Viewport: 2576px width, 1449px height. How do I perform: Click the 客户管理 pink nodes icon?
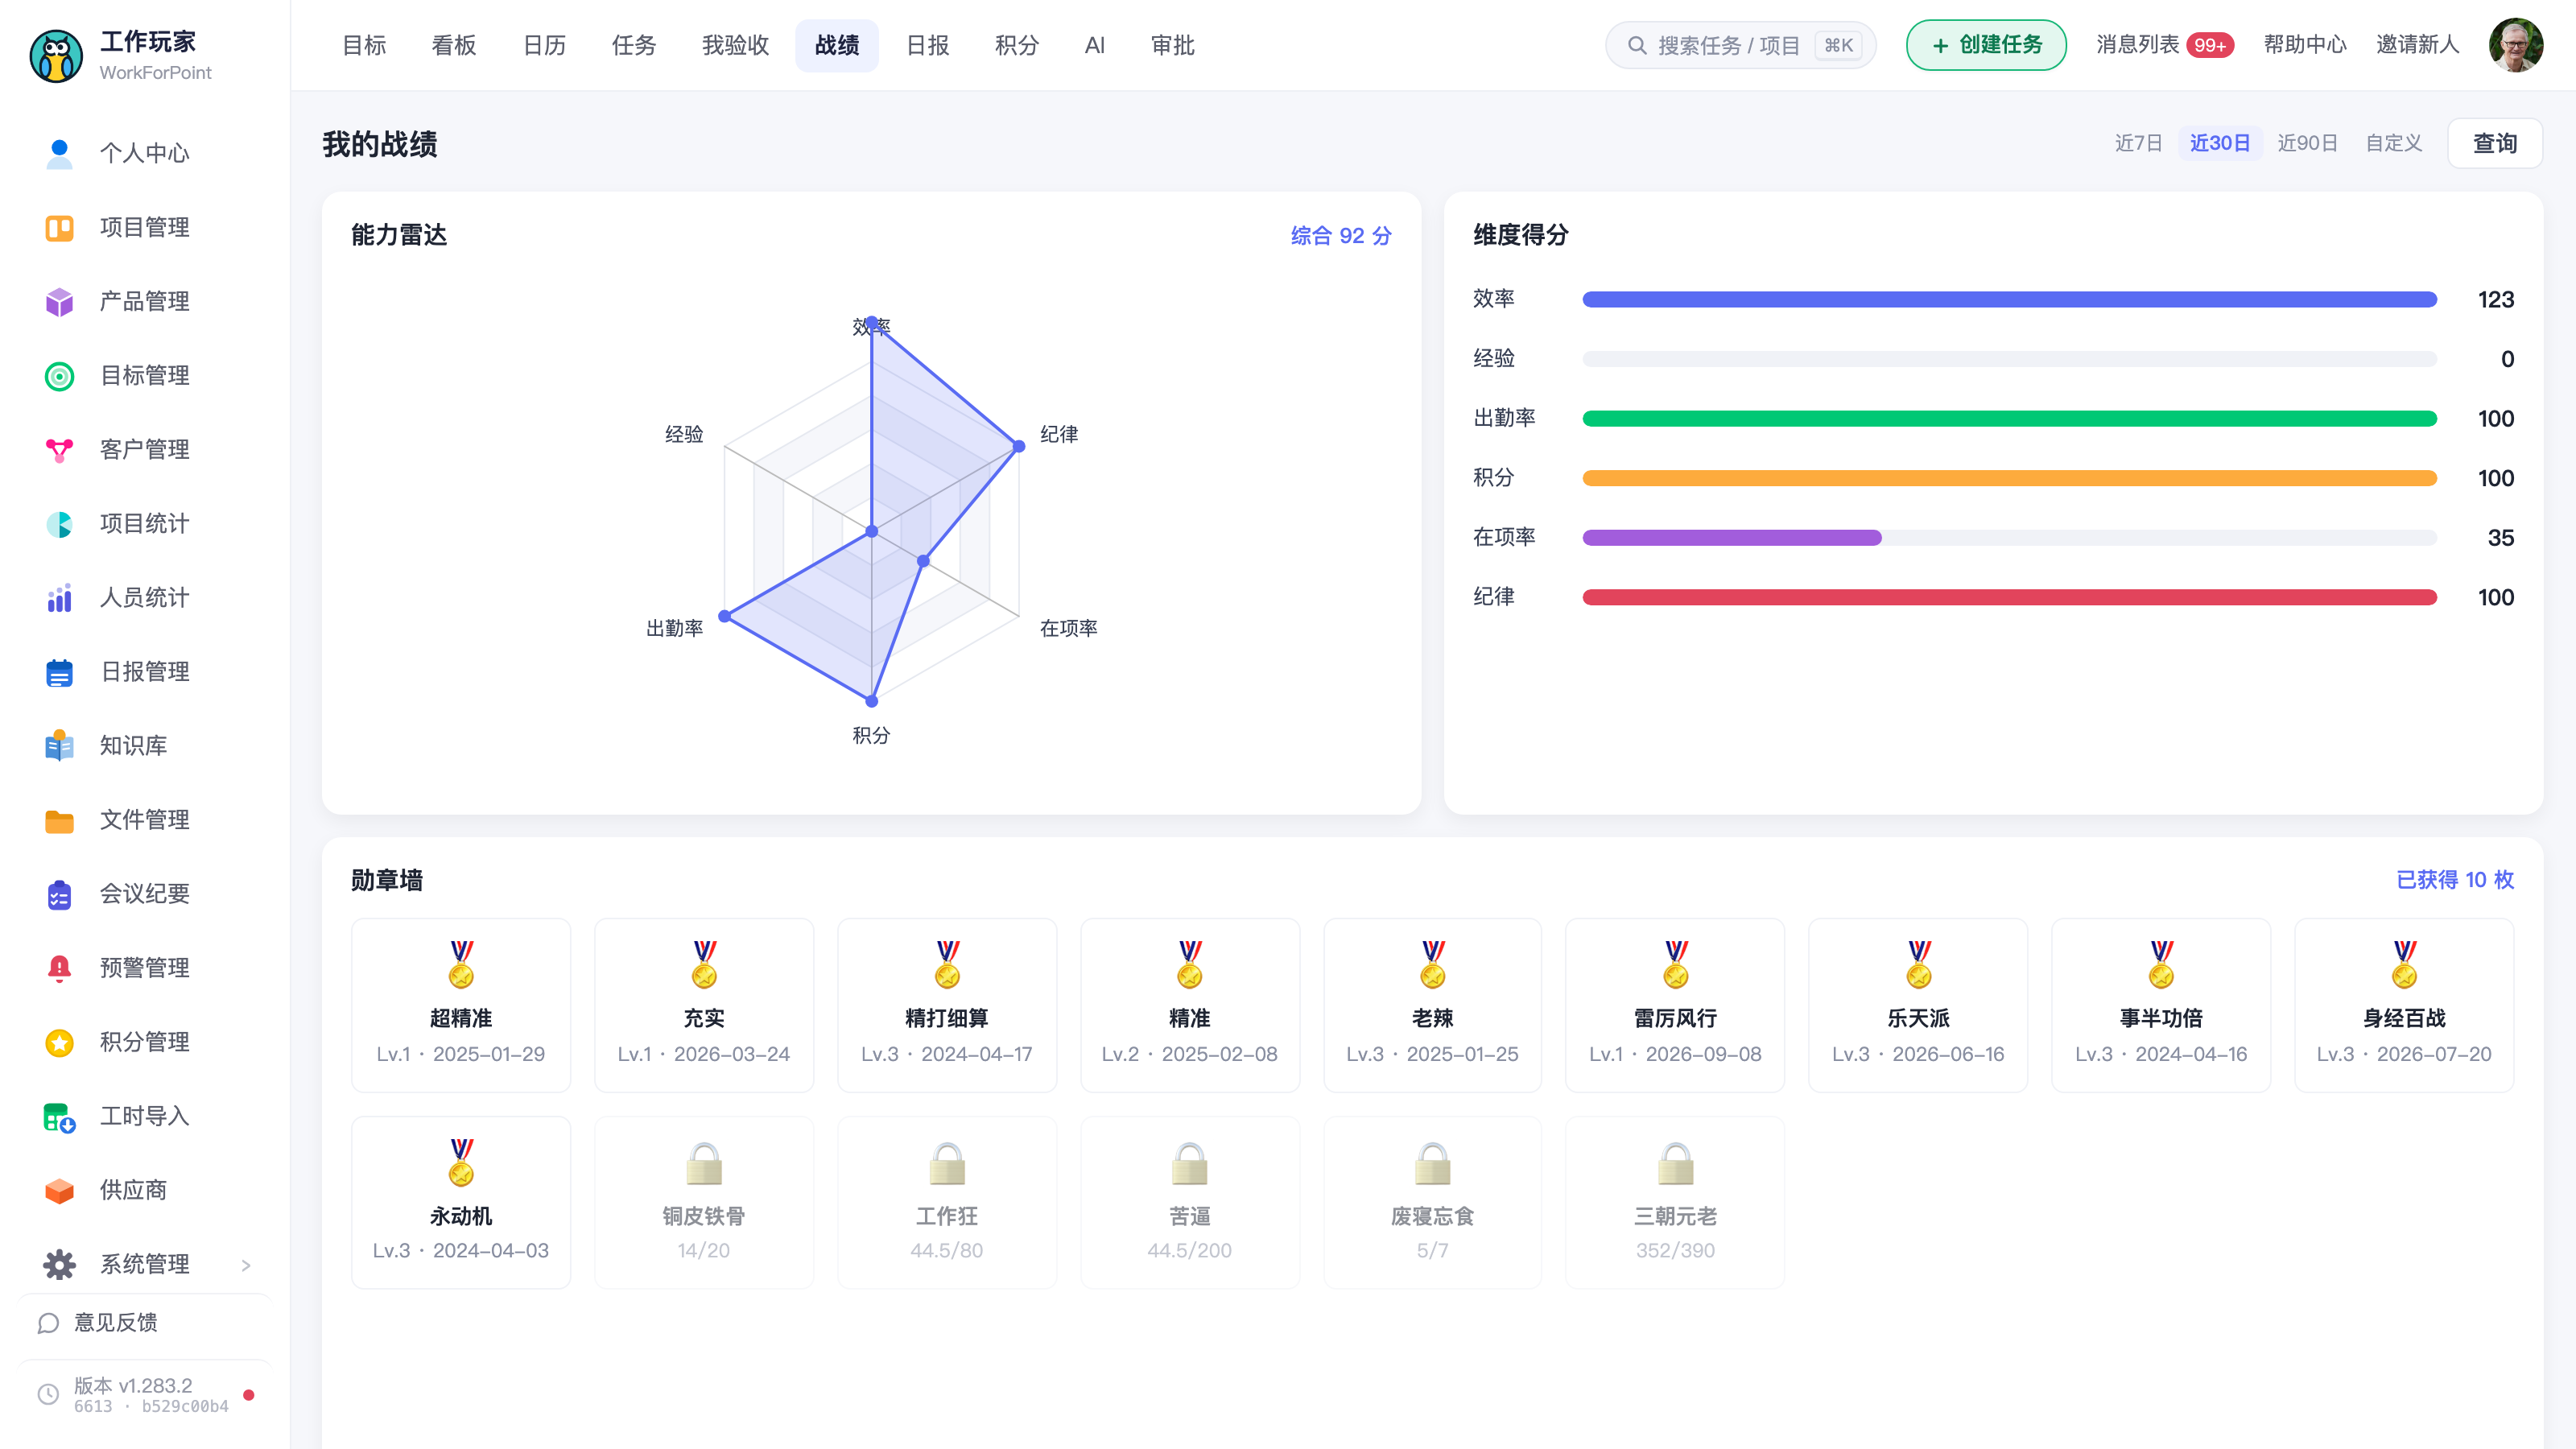point(59,450)
